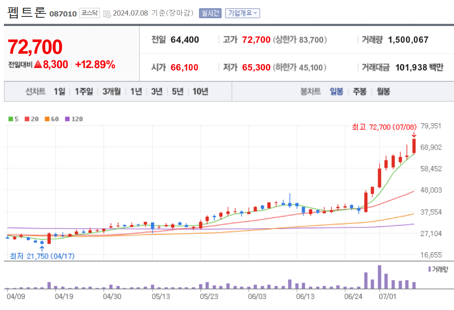This screenshot has width=454, height=310.
Task: Show the 5년 line chart
Action: point(177,92)
